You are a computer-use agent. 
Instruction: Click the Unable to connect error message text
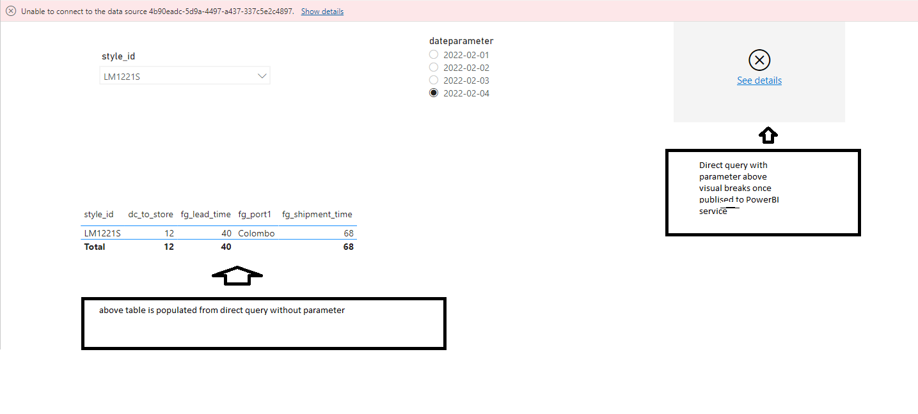pos(157,11)
